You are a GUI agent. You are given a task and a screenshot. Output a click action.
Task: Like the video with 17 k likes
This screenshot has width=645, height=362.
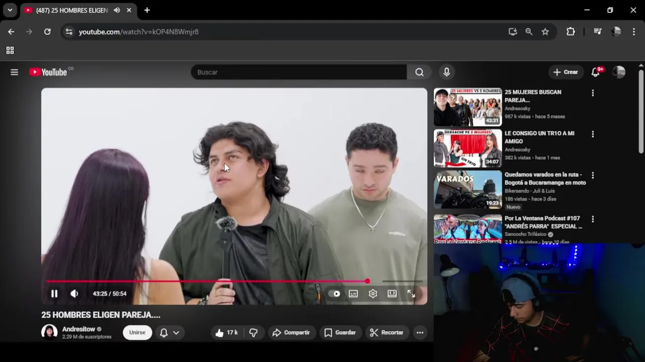tap(226, 332)
